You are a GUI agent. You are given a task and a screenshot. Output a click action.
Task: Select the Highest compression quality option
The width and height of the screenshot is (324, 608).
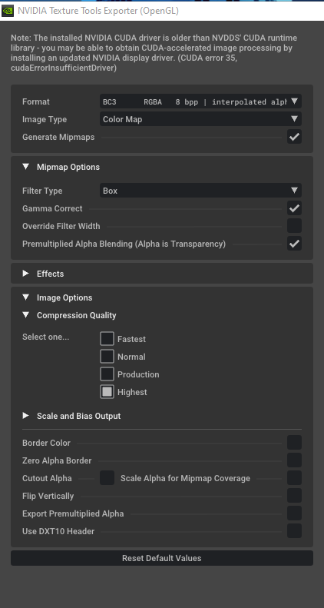point(107,392)
